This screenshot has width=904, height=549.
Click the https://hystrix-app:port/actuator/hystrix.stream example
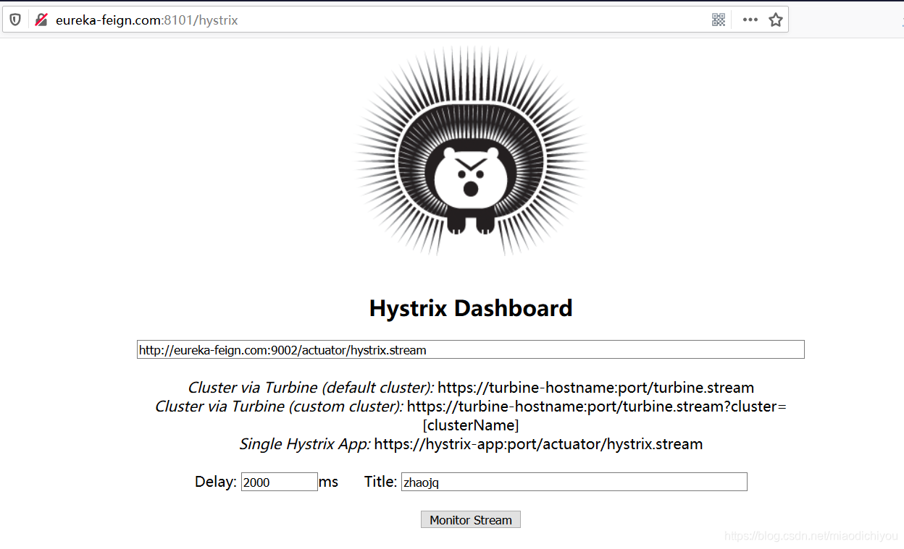(538, 444)
